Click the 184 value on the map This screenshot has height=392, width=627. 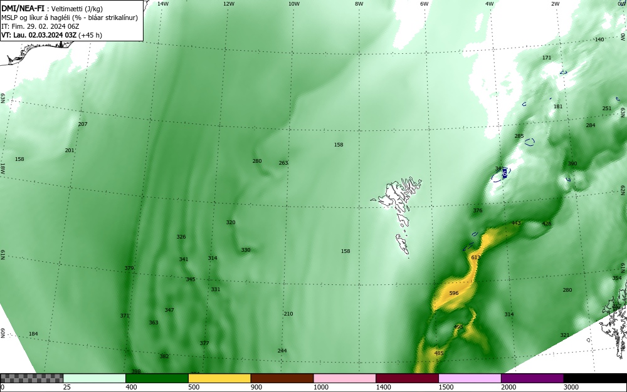click(x=33, y=334)
